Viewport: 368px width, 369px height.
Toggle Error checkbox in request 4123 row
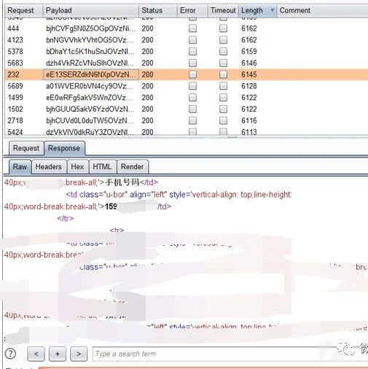[192, 40]
